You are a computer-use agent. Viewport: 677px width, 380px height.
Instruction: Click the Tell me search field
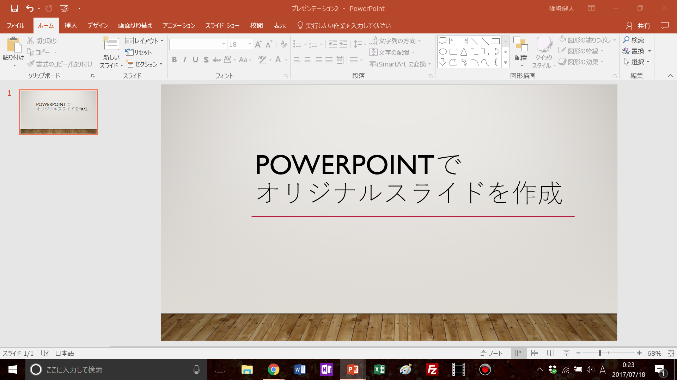tap(344, 25)
